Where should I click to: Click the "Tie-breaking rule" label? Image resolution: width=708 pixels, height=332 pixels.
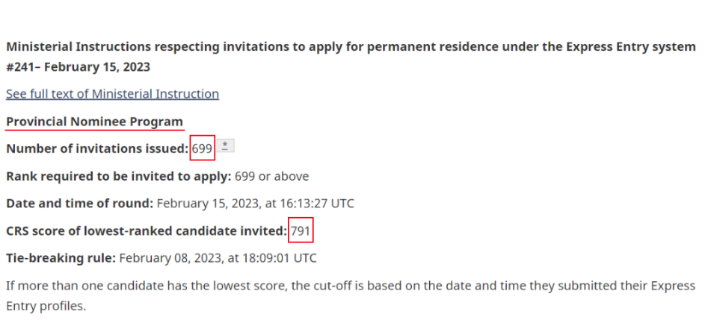point(61,259)
